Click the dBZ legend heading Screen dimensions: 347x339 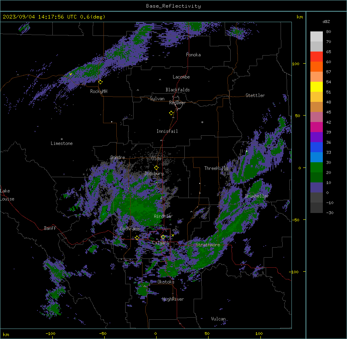(x=326, y=21)
